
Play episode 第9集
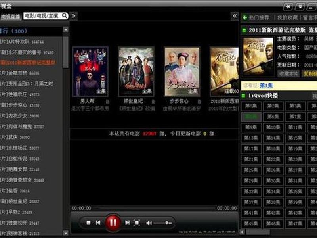point(251,127)
